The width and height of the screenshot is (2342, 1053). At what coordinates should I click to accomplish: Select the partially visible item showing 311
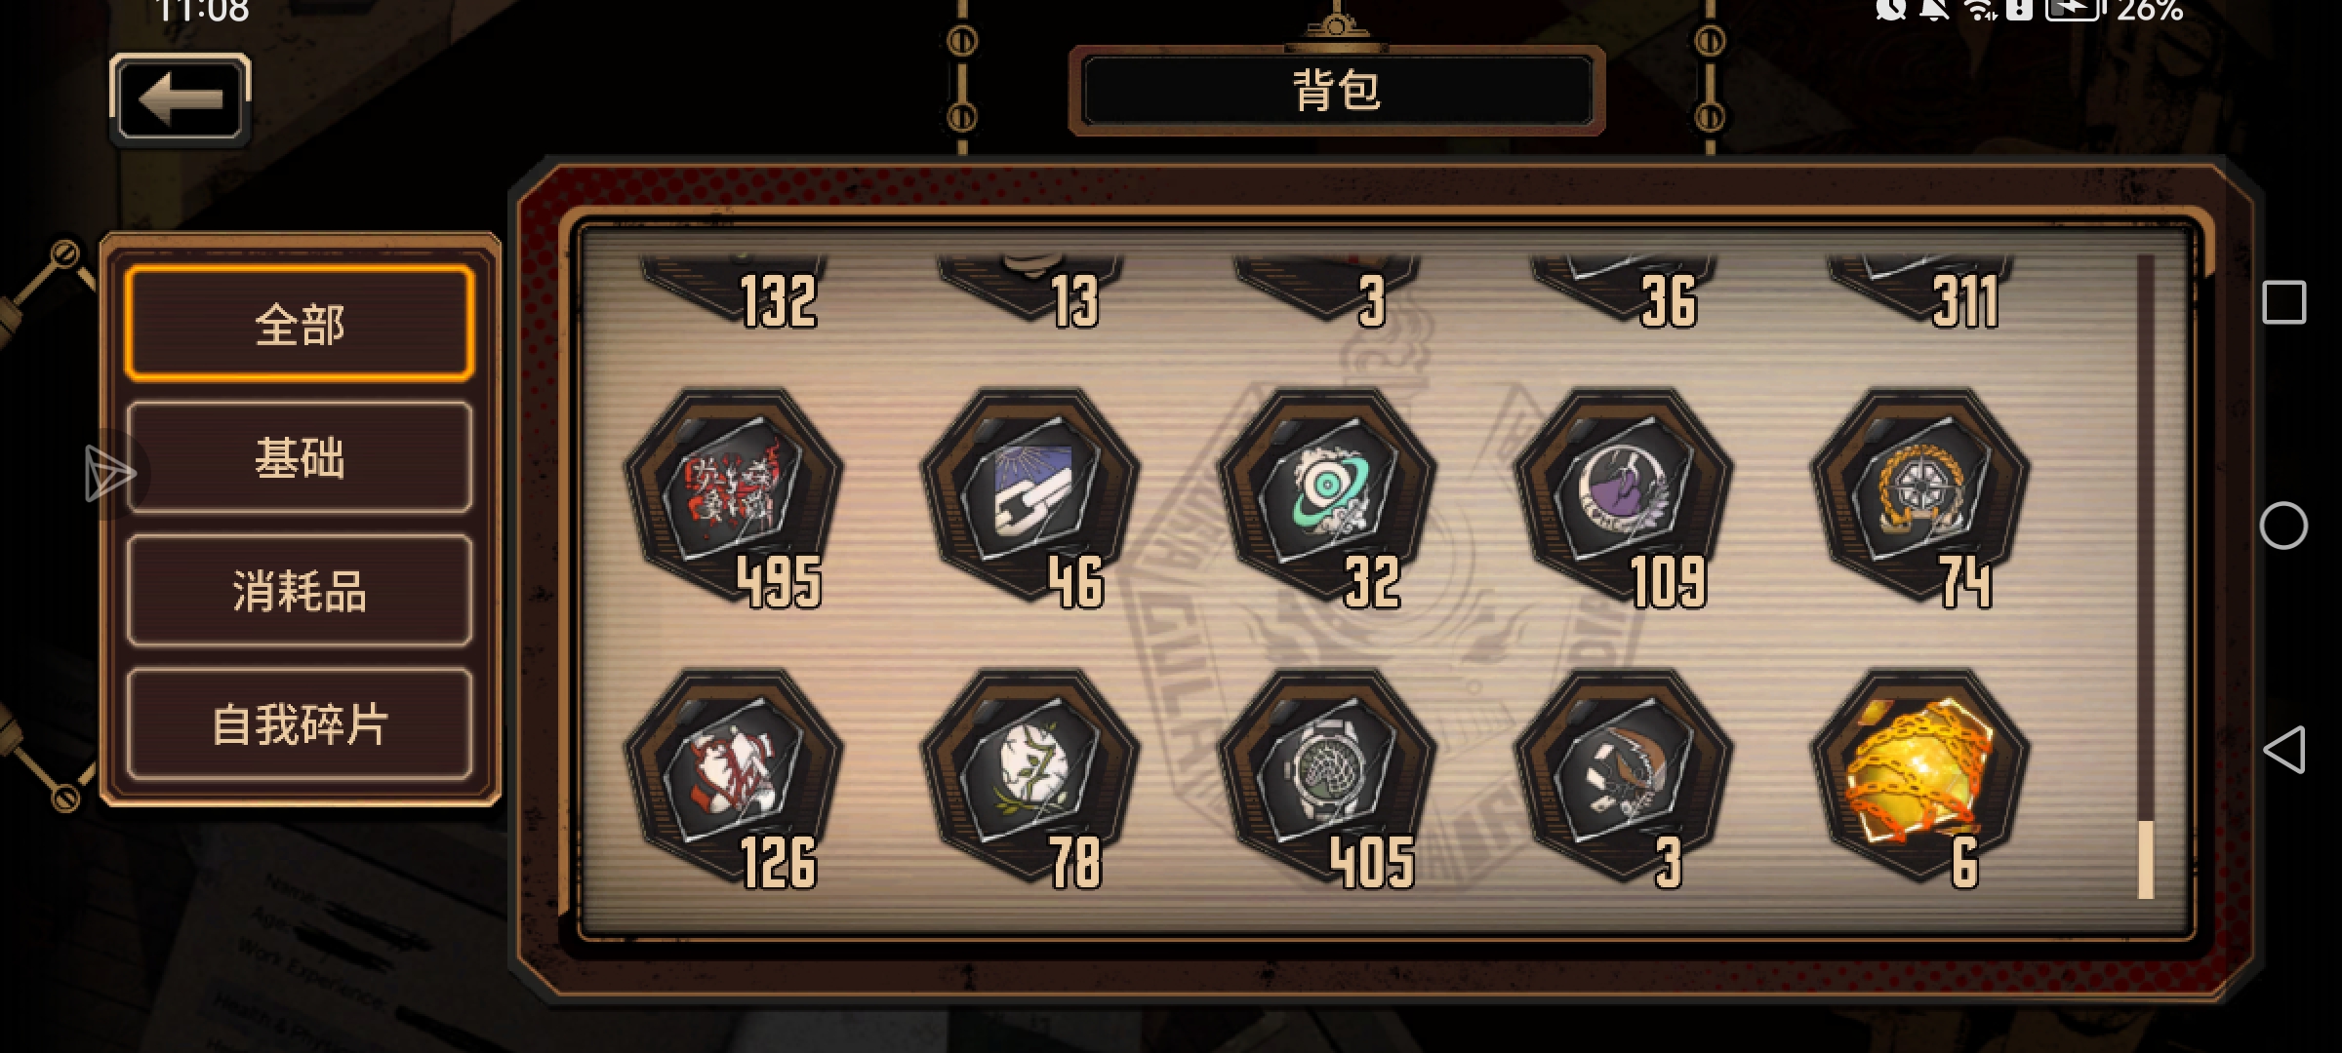click(x=1920, y=291)
